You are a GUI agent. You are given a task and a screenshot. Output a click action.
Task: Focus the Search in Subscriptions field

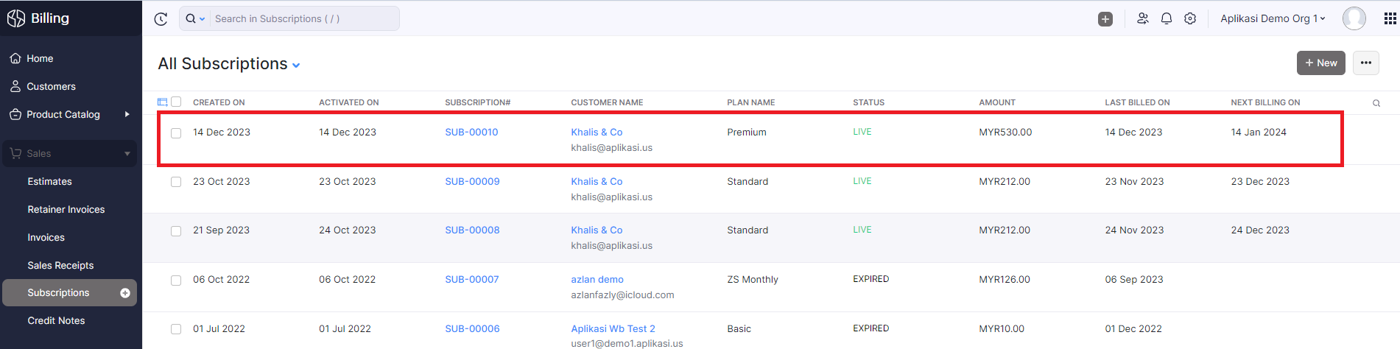[302, 19]
